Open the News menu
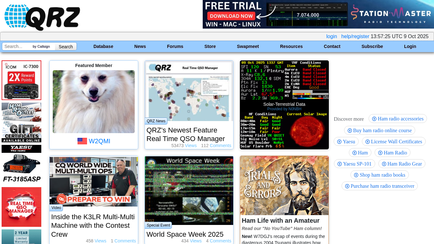The width and height of the screenshot is (434, 244). pos(140,46)
